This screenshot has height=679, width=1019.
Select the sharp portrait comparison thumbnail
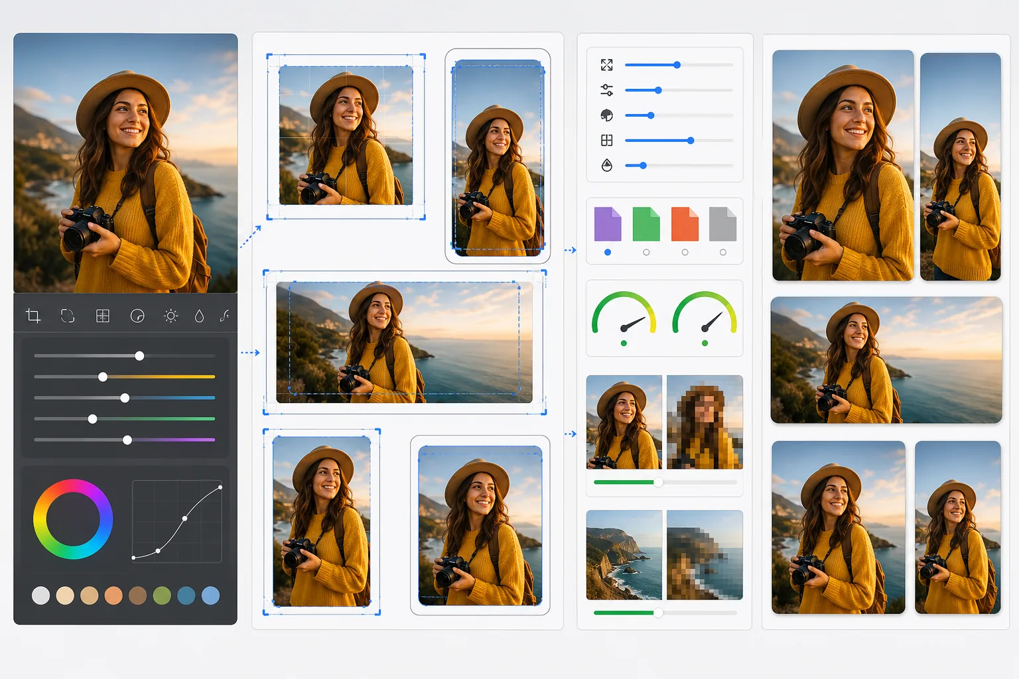[624, 422]
